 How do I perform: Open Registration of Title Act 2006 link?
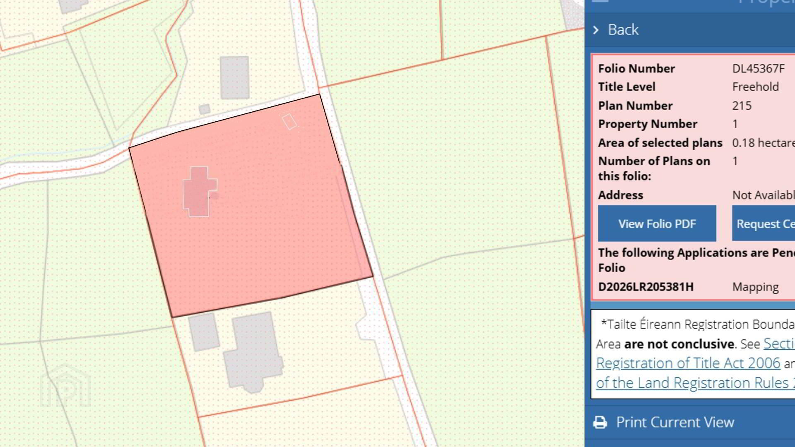(688, 363)
